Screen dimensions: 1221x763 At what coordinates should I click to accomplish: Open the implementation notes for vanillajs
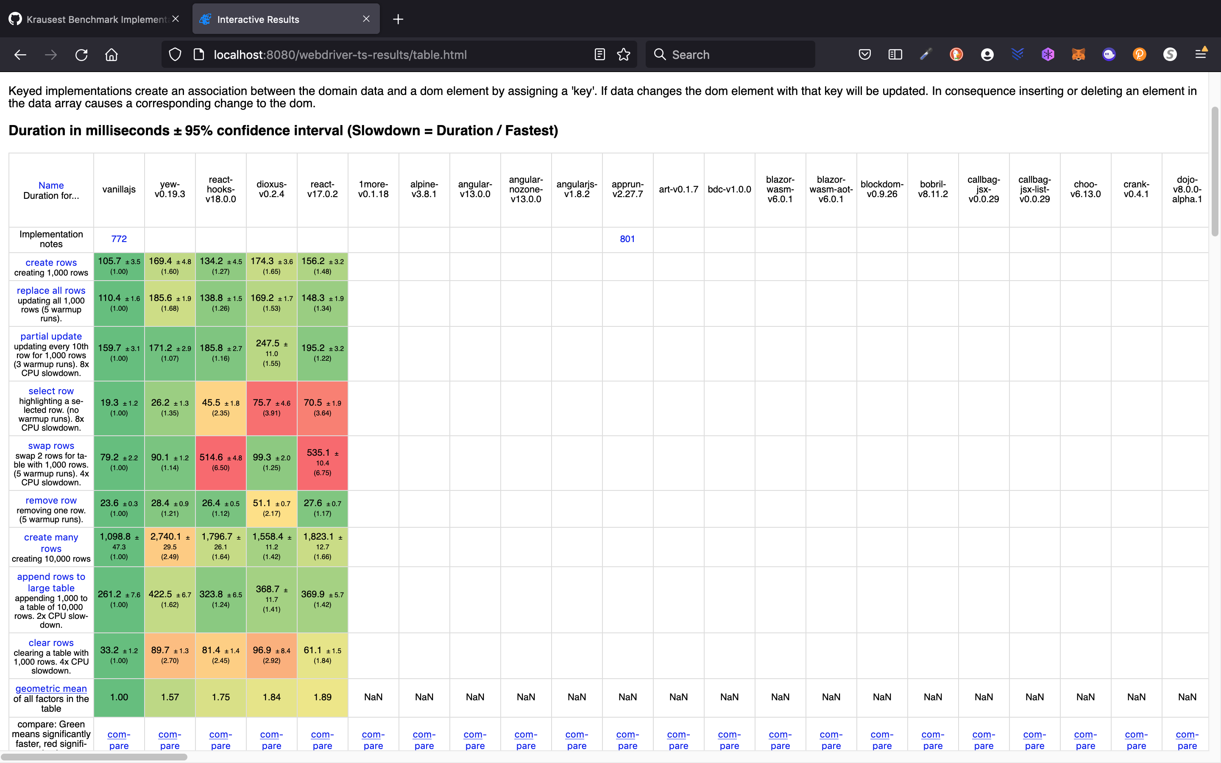point(119,239)
